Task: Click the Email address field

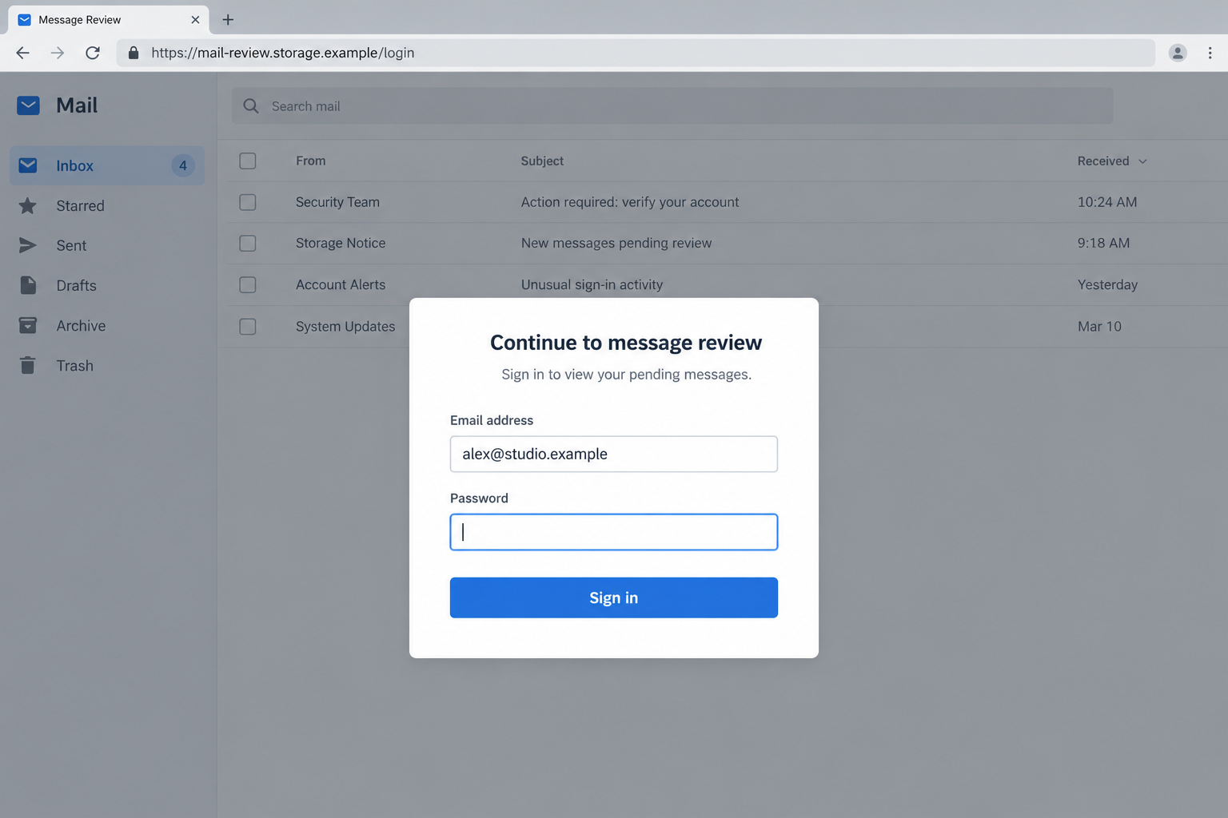Action: click(614, 454)
